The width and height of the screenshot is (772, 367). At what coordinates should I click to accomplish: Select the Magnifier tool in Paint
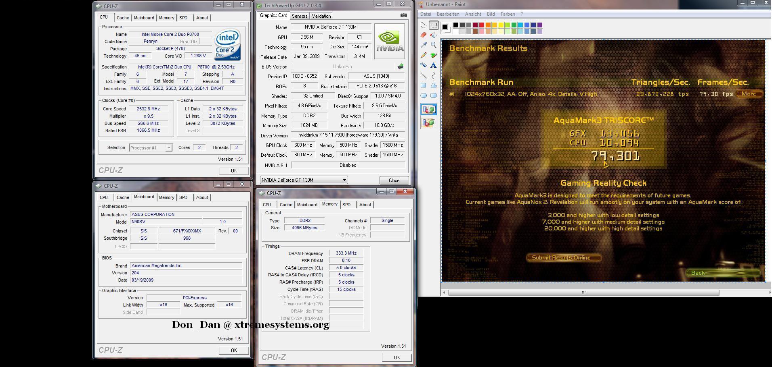pos(434,45)
